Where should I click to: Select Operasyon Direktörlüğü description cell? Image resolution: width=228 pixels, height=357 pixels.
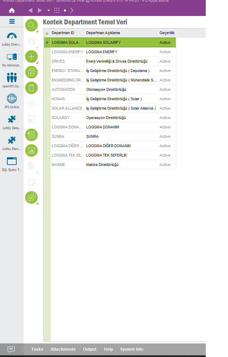pyautogui.click(x=122, y=118)
